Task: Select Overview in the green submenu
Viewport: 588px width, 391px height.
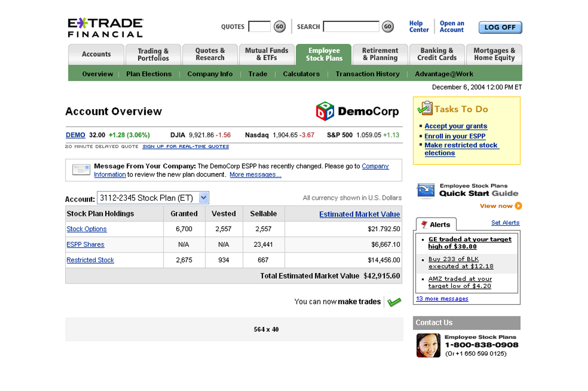Action: 98,74
